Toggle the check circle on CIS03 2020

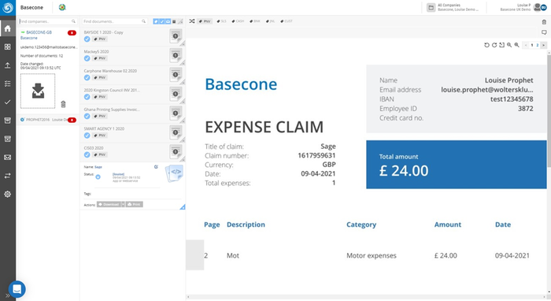point(87,154)
